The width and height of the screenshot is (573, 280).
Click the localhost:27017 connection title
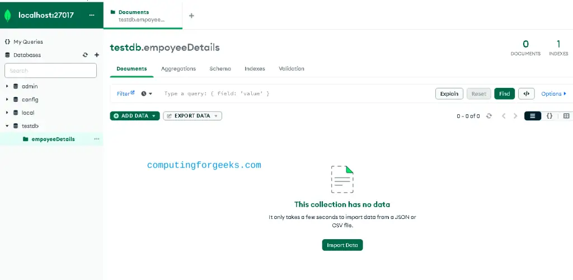[46, 15]
